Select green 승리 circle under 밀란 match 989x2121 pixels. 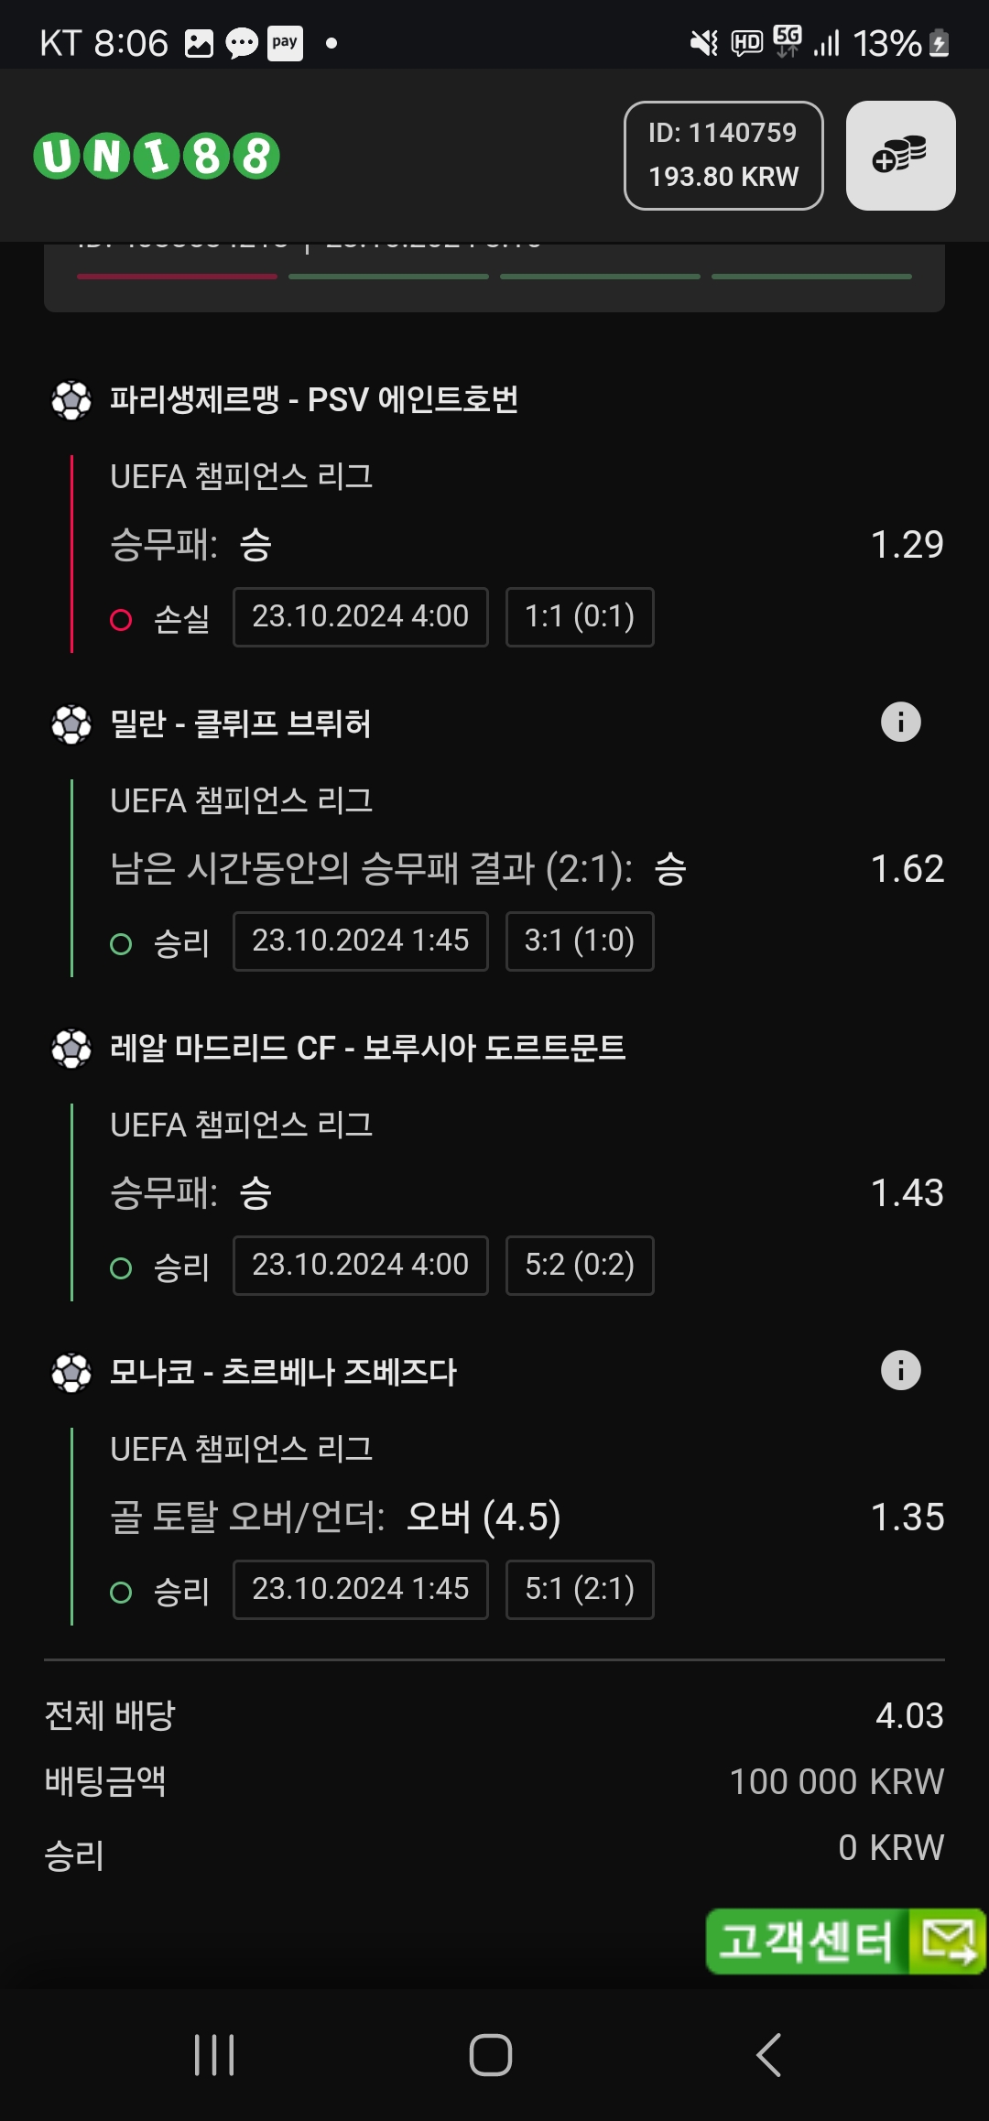point(121,944)
